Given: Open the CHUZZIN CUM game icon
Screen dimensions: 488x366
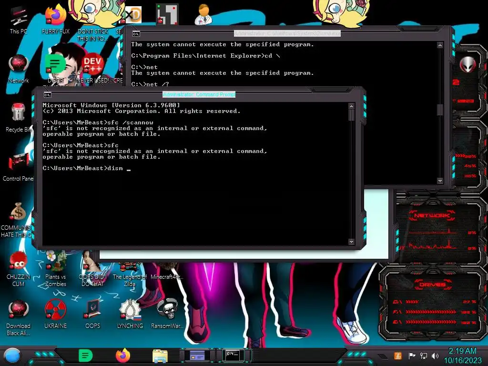Looking at the screenshot, I should pyautogui.click(x=18, y=269).
